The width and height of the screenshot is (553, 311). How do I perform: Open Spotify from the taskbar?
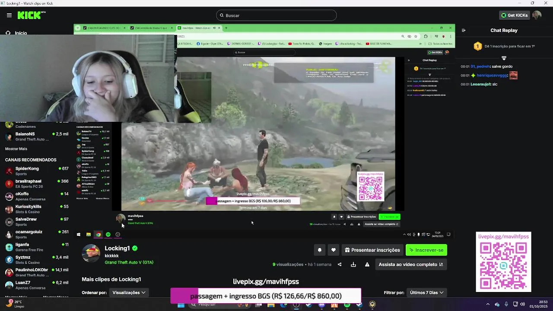coord(347,305)
